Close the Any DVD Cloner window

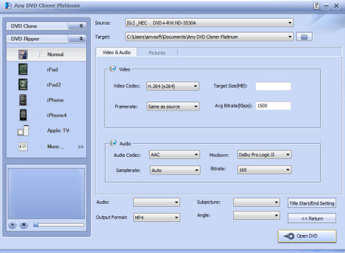336,6
